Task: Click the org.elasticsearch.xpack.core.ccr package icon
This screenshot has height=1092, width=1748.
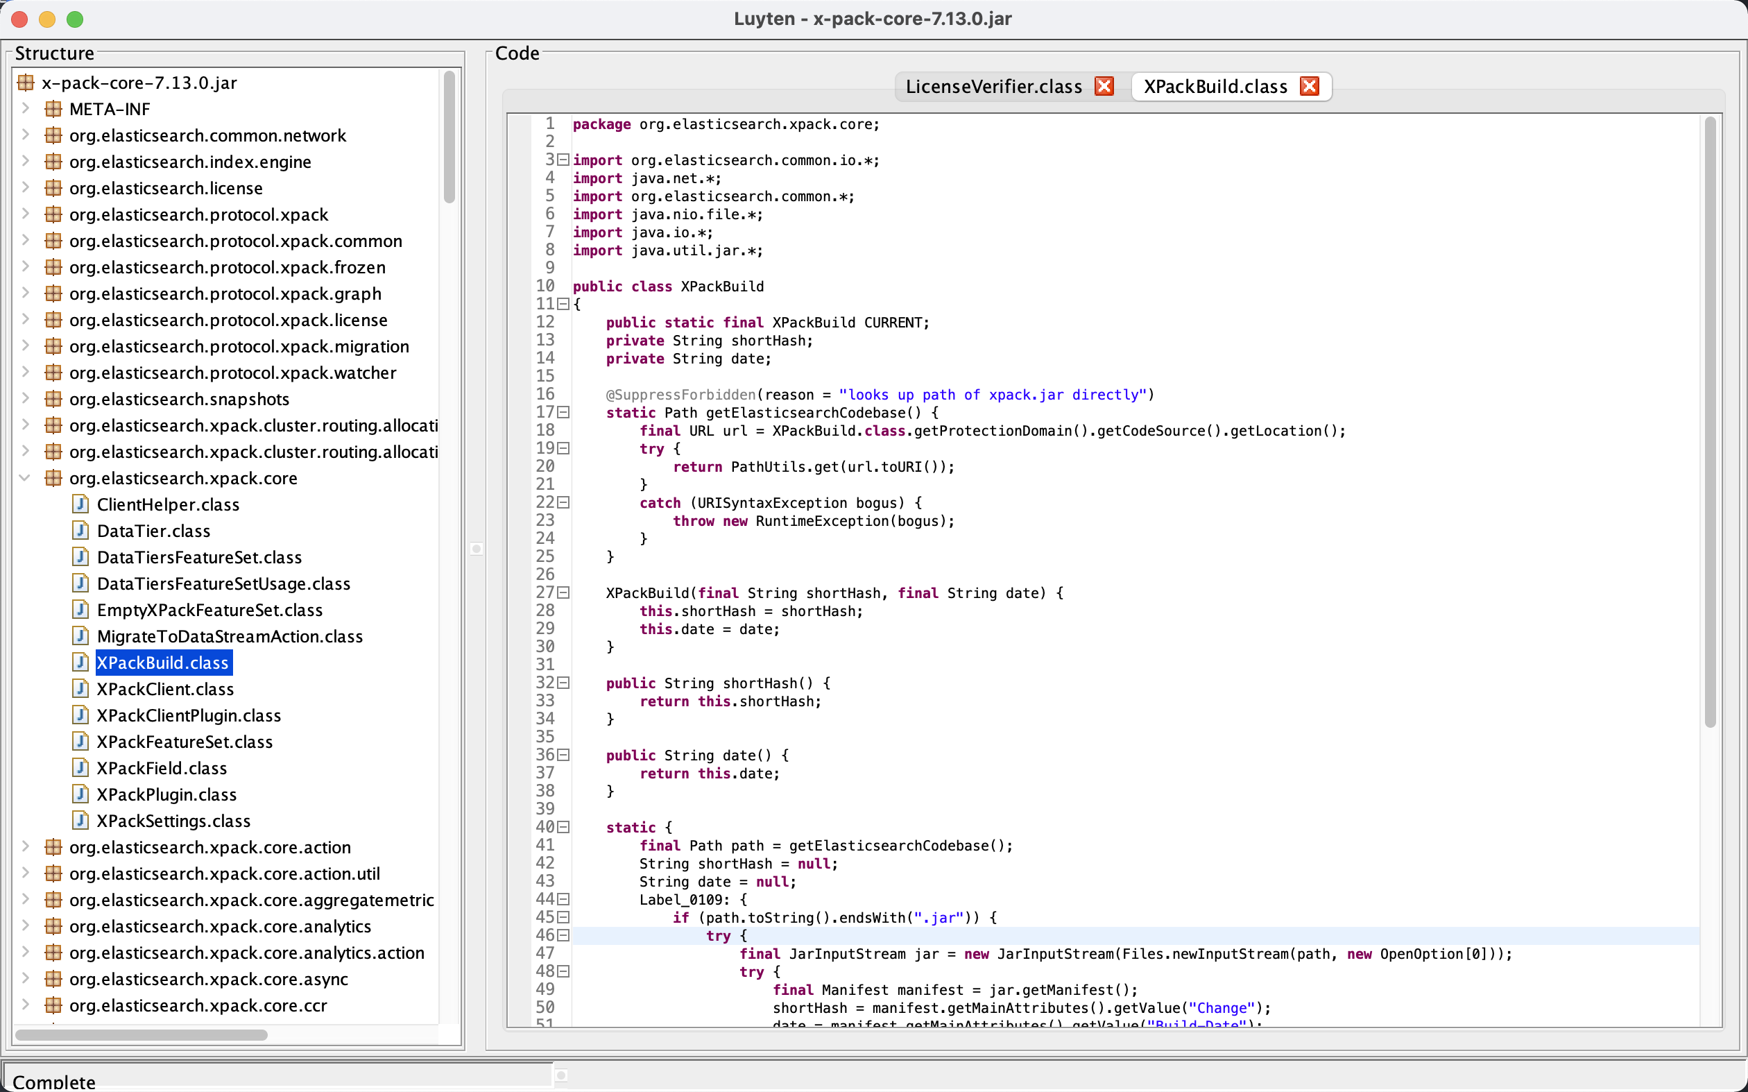Action: pos(53,1005)
